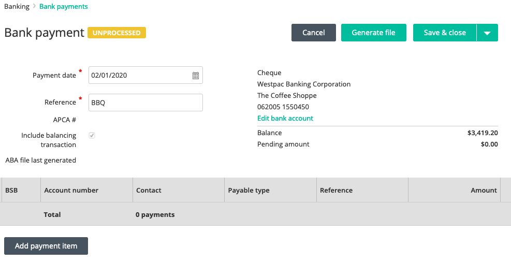Focus the Reference field containing BBQ
The height and width of the screenshot is (262, 511).
tap(145, 103)
